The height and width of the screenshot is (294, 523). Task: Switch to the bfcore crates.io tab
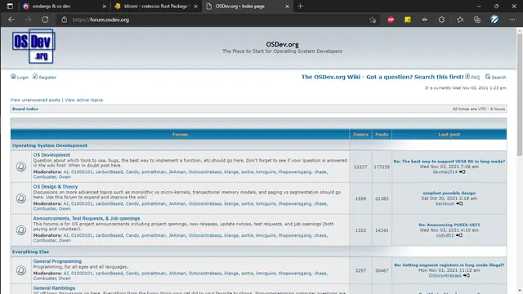point(155,6)
